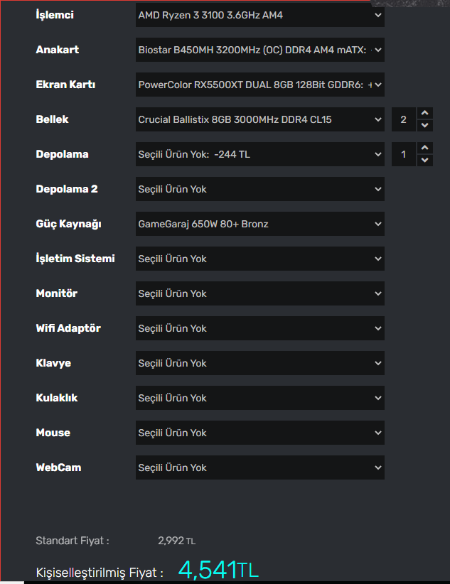Change the Bellek Crucial Ballistix selection
Image resolution: width=450 pixels, height=584 pixels.
pos(259,119)
